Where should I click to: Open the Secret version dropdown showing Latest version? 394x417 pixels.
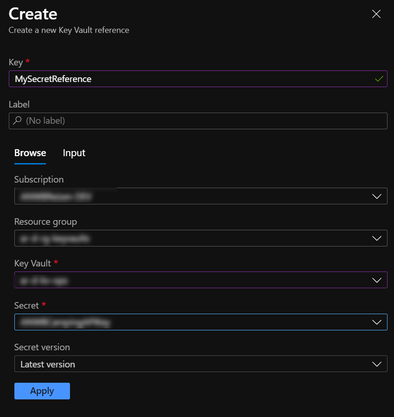201,364
